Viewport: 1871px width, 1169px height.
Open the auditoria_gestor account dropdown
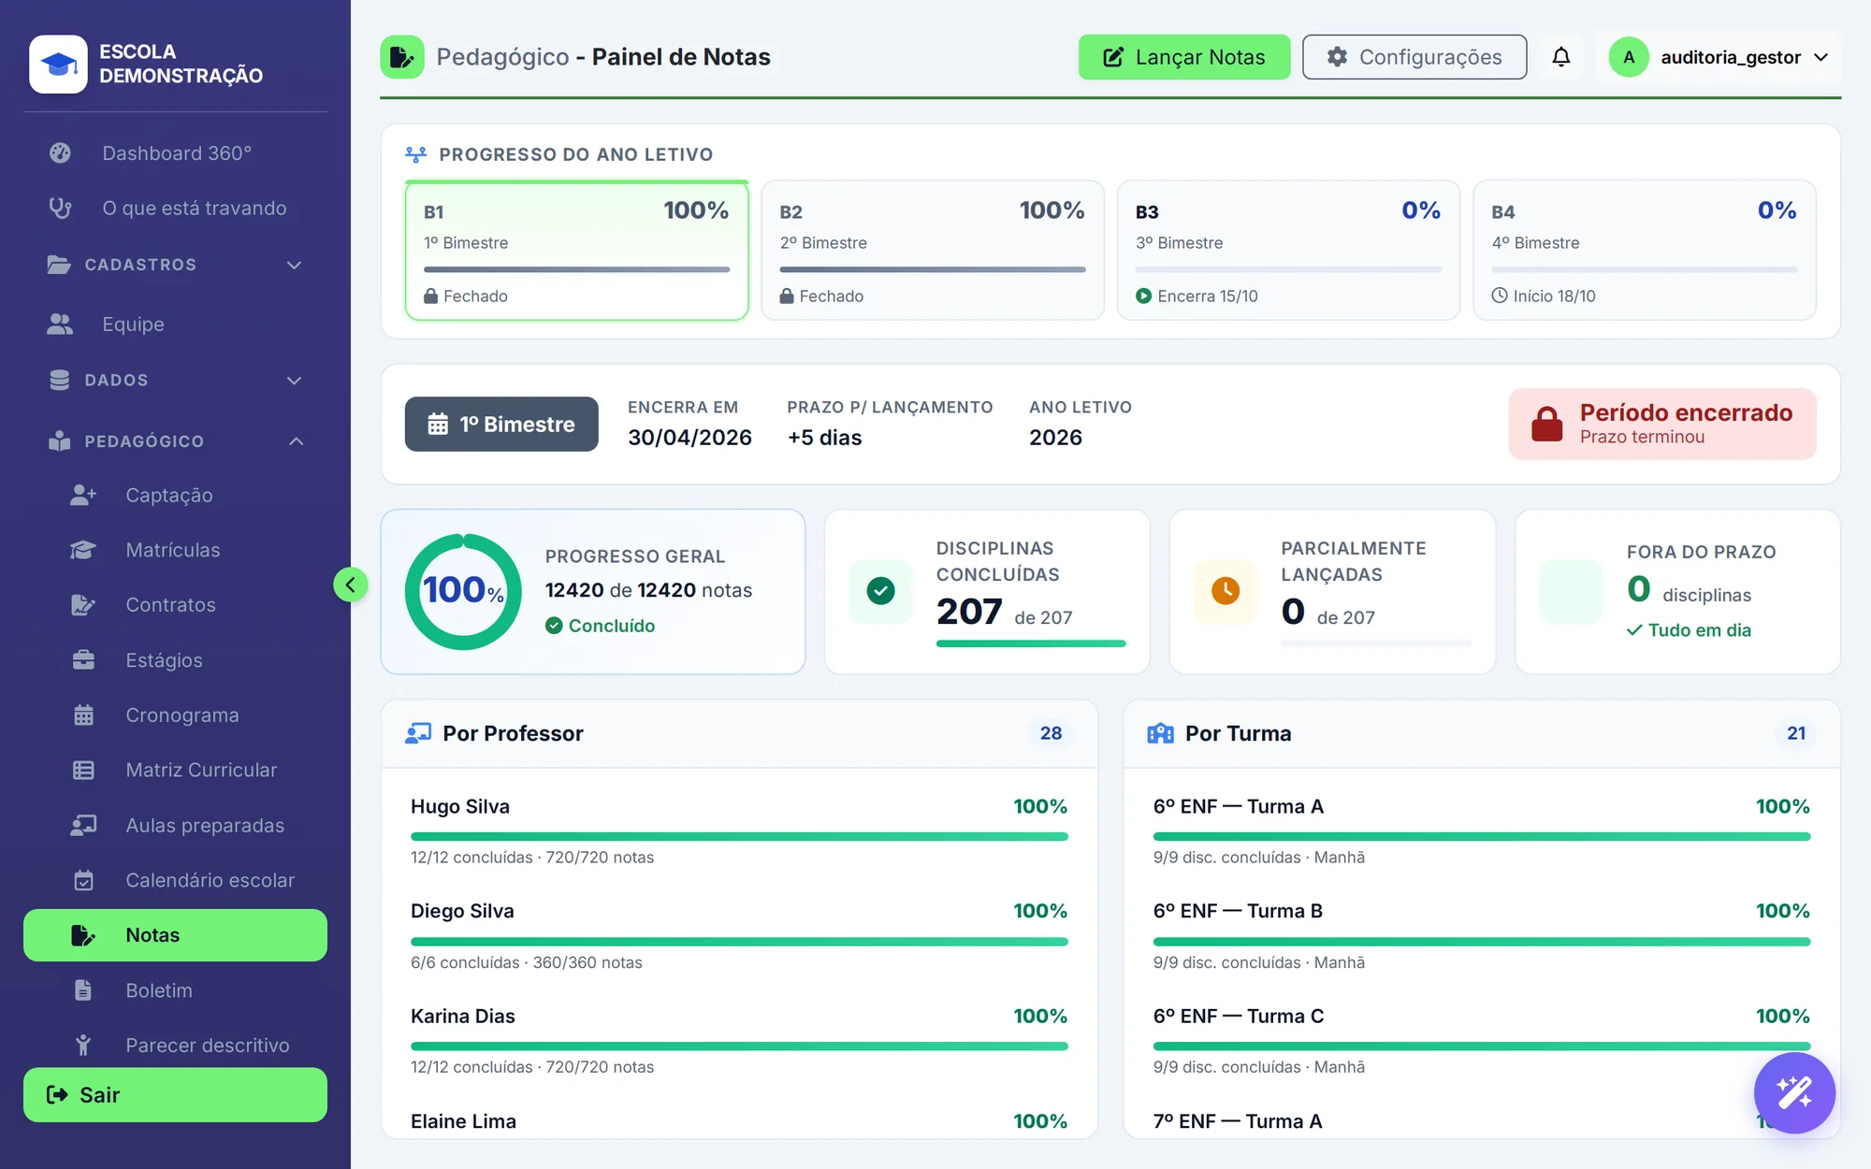[1719, 57]
